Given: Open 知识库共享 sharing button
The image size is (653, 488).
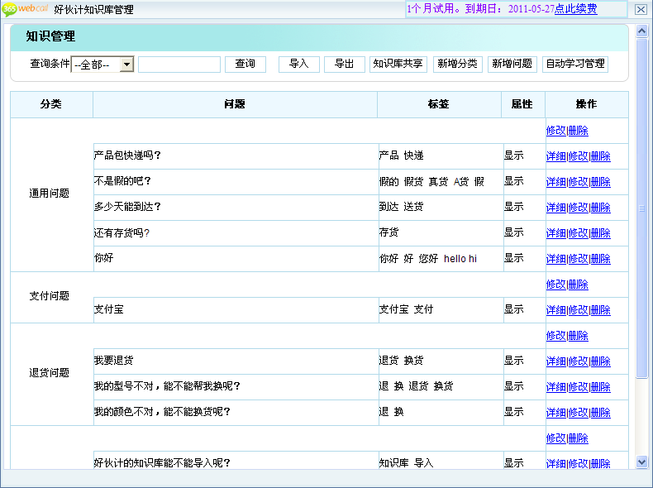Looking at the screenshot, I should click(398, 65).
